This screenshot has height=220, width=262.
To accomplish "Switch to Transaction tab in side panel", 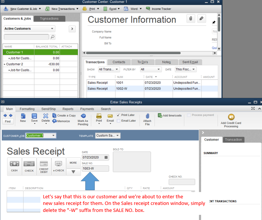I will pyautogui.click(x=233, y=140).
